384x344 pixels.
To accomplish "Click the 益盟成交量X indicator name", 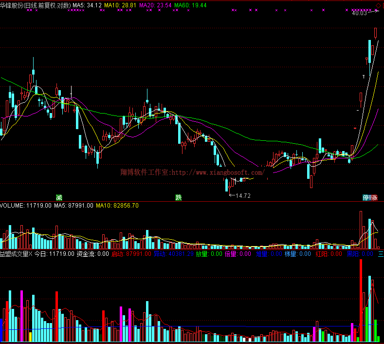I will pyautogui.click(x=16, y=254).
